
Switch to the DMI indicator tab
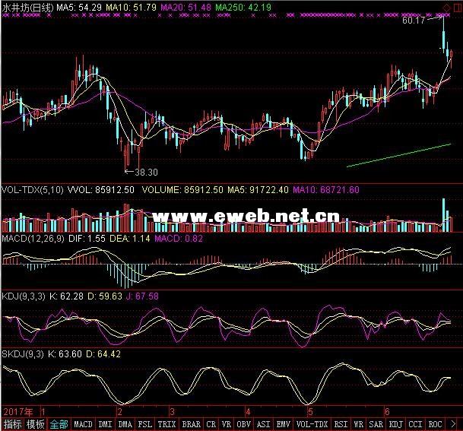pos(105,424)
